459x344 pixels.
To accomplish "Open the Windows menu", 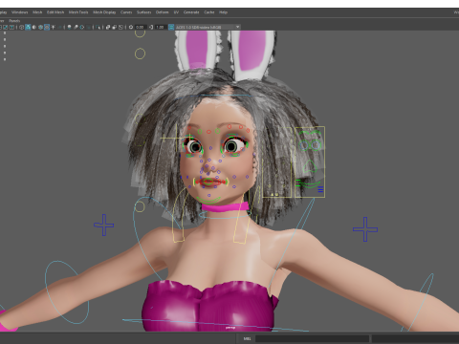I will point(20,12).
